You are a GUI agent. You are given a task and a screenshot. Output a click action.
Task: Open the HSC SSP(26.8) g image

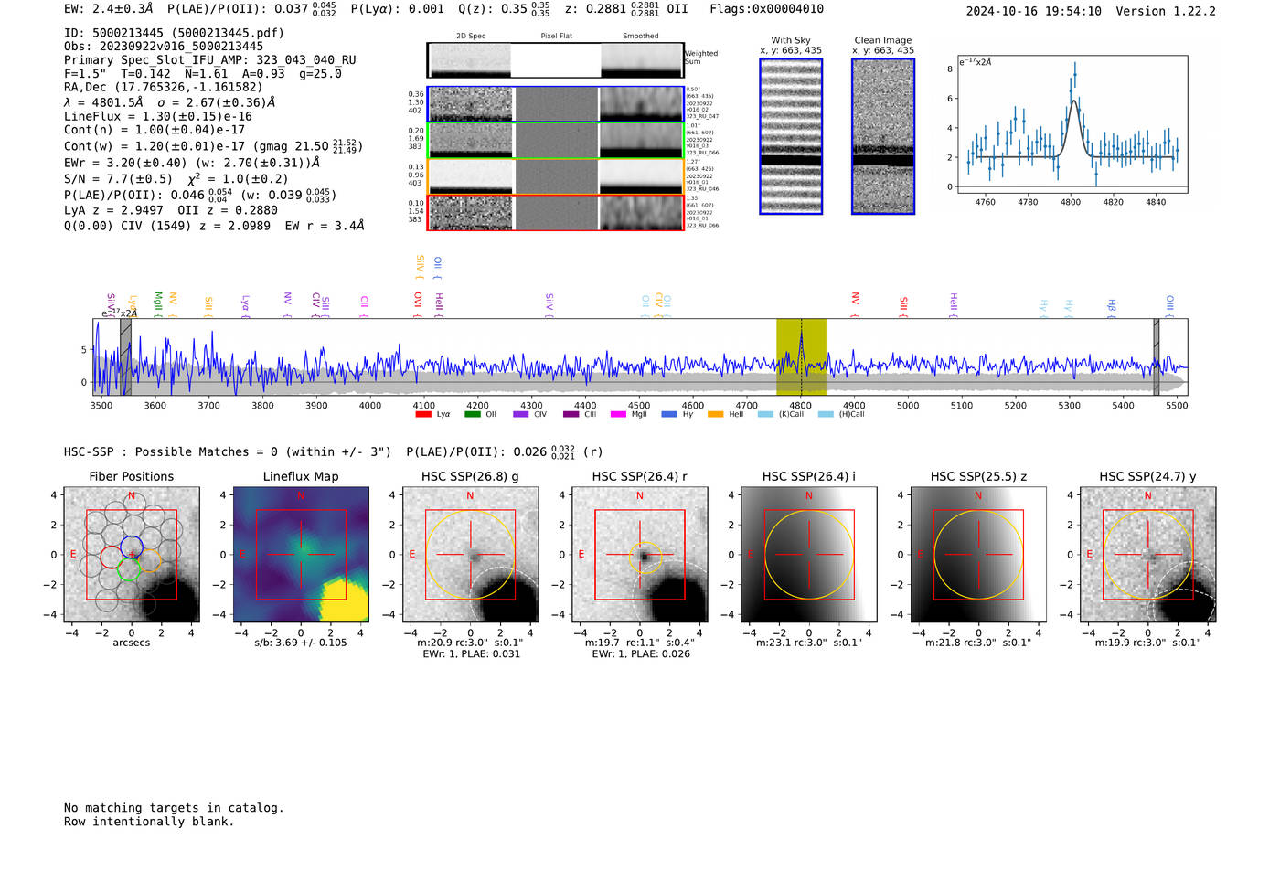point(470,555)
